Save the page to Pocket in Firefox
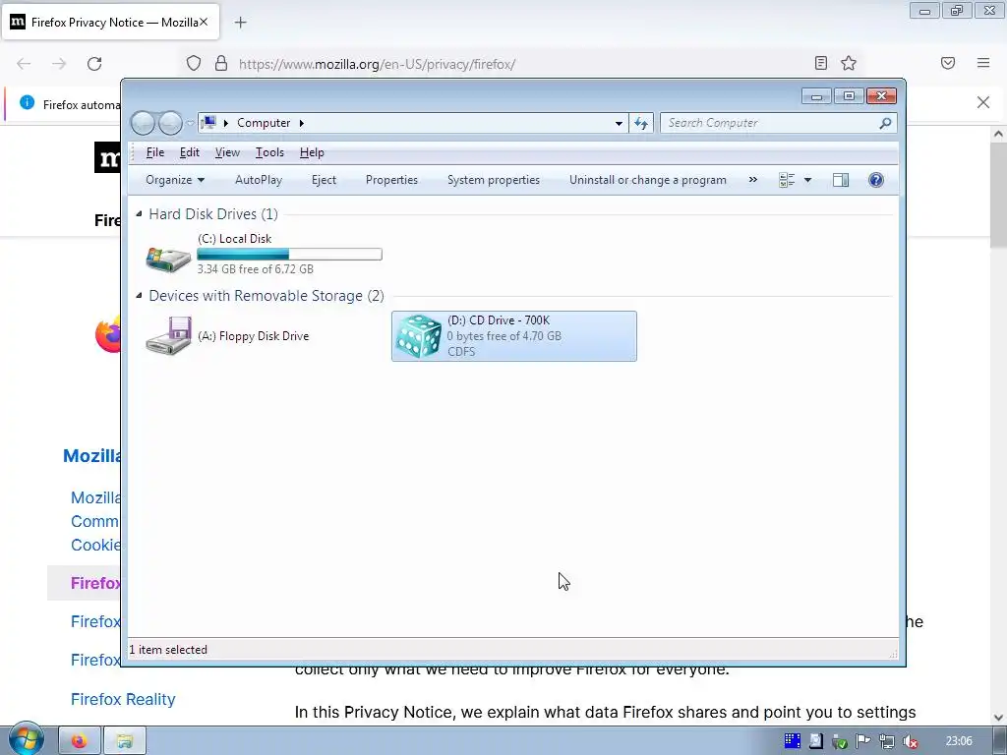The width and height of the screenshot is (1007, 755). [x=948, y=63]
